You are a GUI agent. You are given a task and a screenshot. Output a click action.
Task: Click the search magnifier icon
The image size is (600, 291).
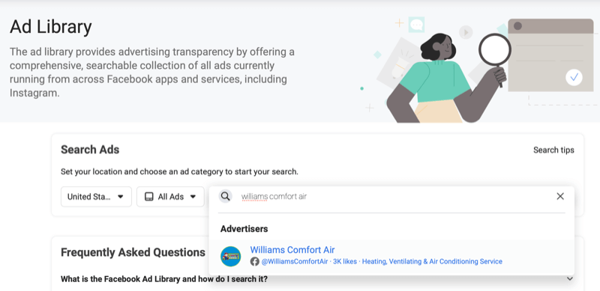[x=226, y=197]
